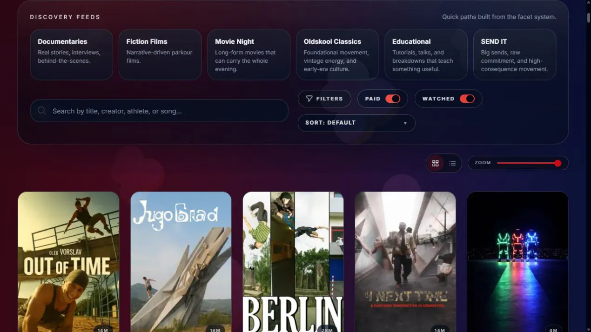
Task: Open the Sort: Default dropdown
Action: pos(356,123)
